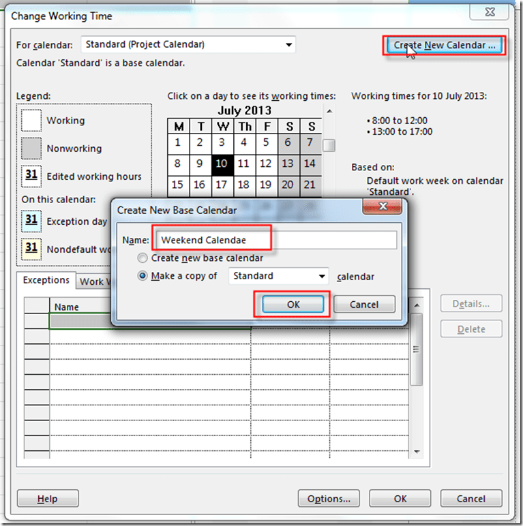The image size is (523, 526).
Task: Click the Help button
Action: click(x=48, y=499)
